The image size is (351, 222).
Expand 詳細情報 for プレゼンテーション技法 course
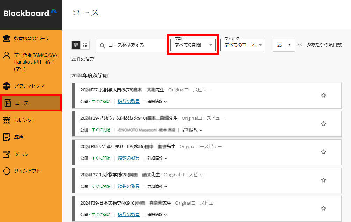pos(192,130)
